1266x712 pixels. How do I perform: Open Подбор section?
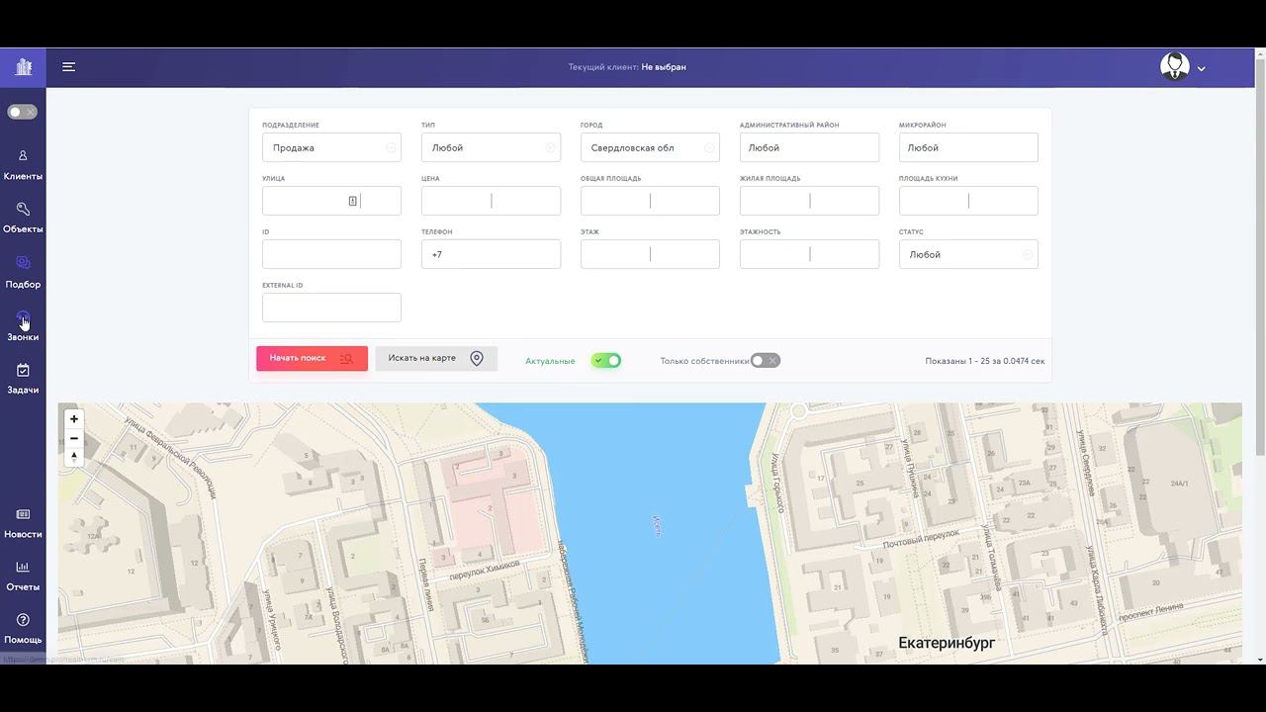(x=23, y=272)
